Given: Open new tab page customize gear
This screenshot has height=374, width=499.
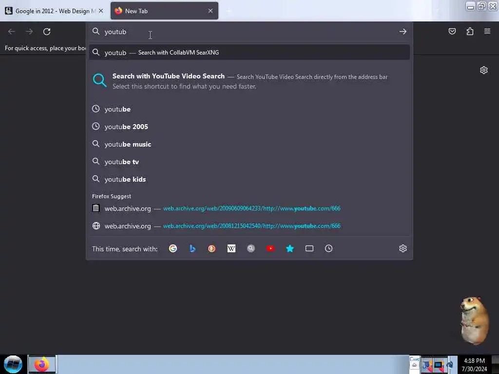Looking at the screenshot, I should click(x=484, y=70).
